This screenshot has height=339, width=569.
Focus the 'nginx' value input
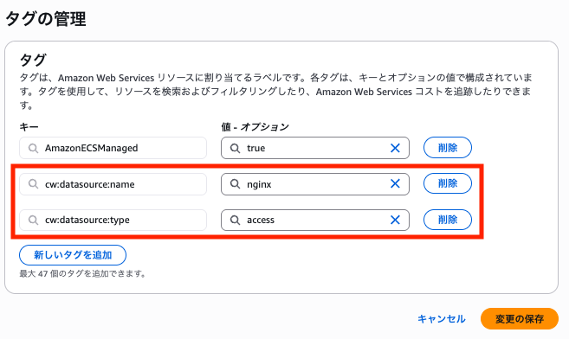click(315, 184)
